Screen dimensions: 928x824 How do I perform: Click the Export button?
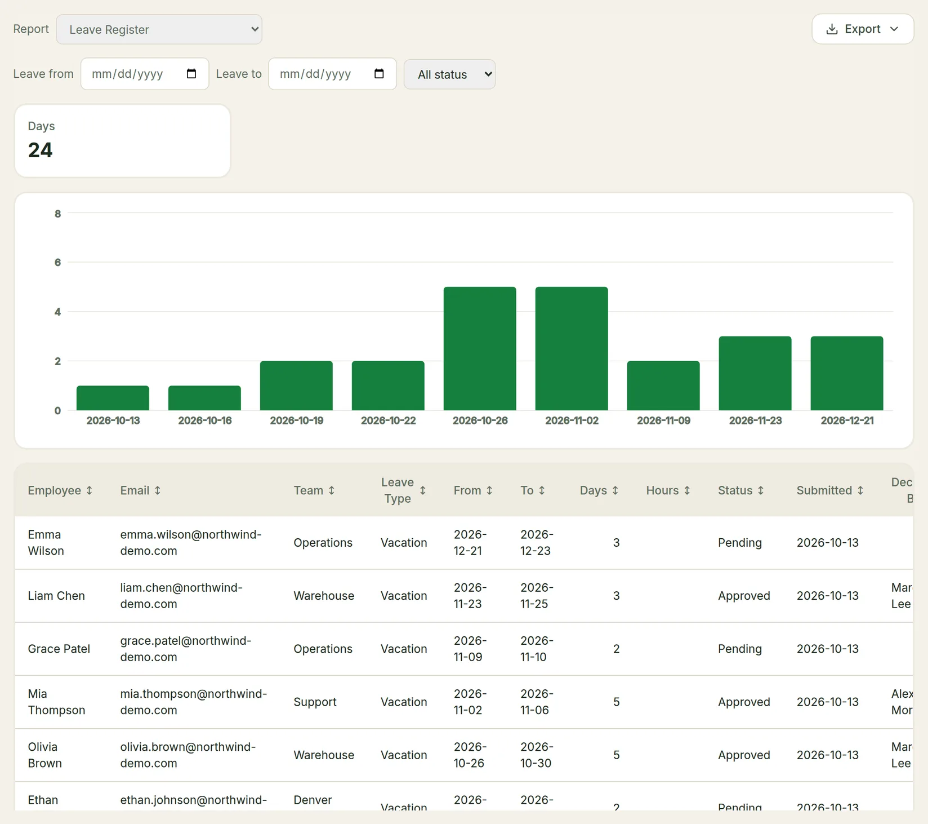click(863, 29)
